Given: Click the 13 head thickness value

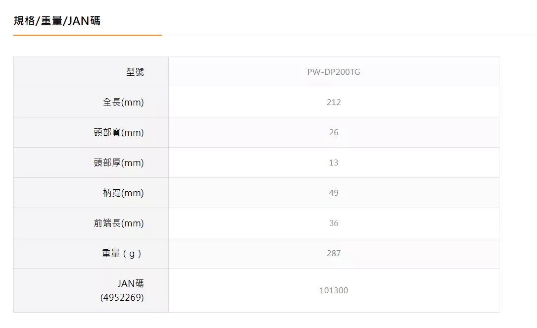Looking at the screenshot, I should point(334,163).
